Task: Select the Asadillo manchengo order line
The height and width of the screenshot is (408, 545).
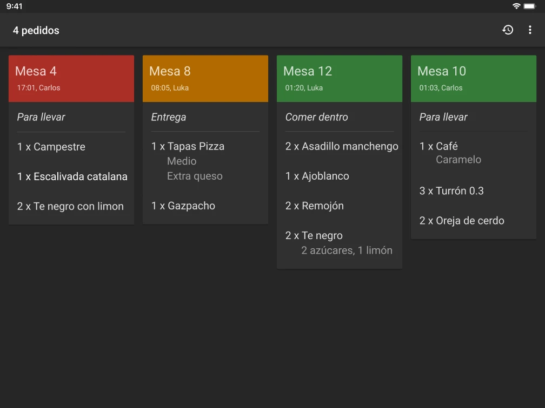Action: [x=342, y=146]
